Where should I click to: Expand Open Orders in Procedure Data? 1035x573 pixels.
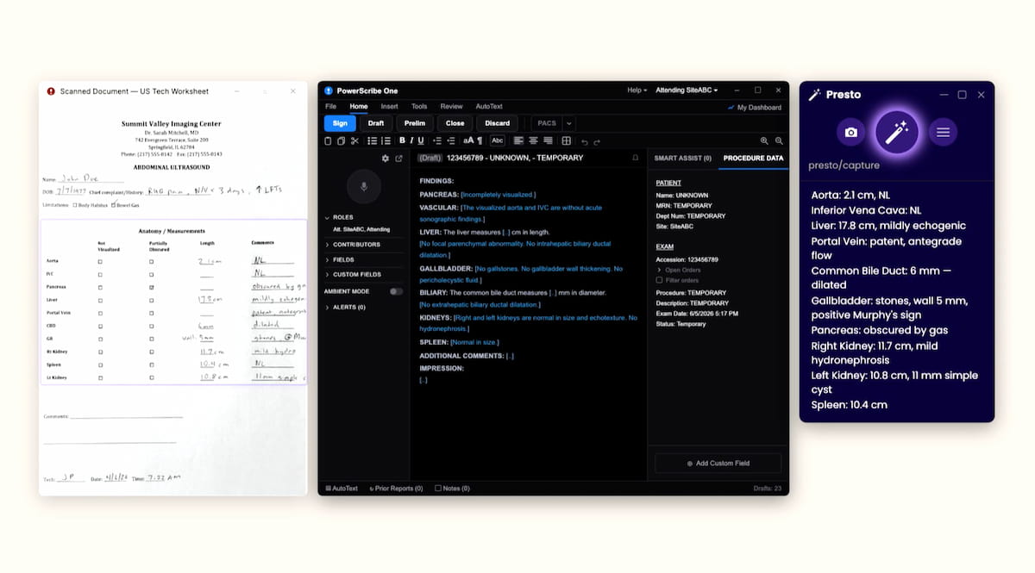point(679,270)
